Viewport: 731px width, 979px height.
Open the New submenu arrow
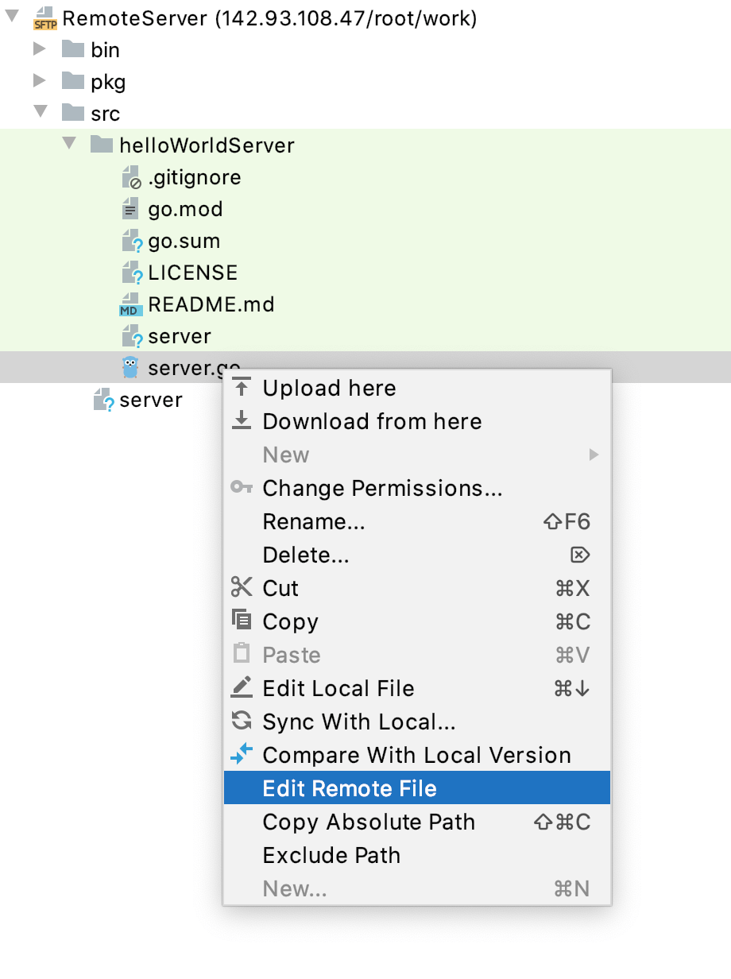[594, 455]
